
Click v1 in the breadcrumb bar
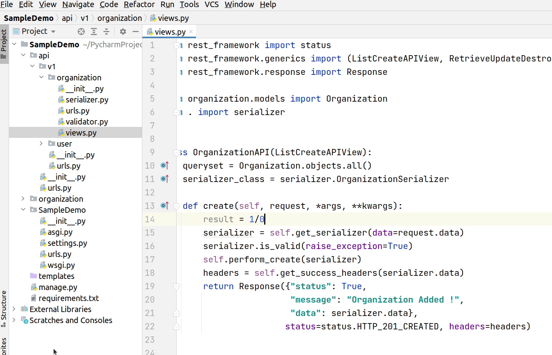click(x=85, y=18)
